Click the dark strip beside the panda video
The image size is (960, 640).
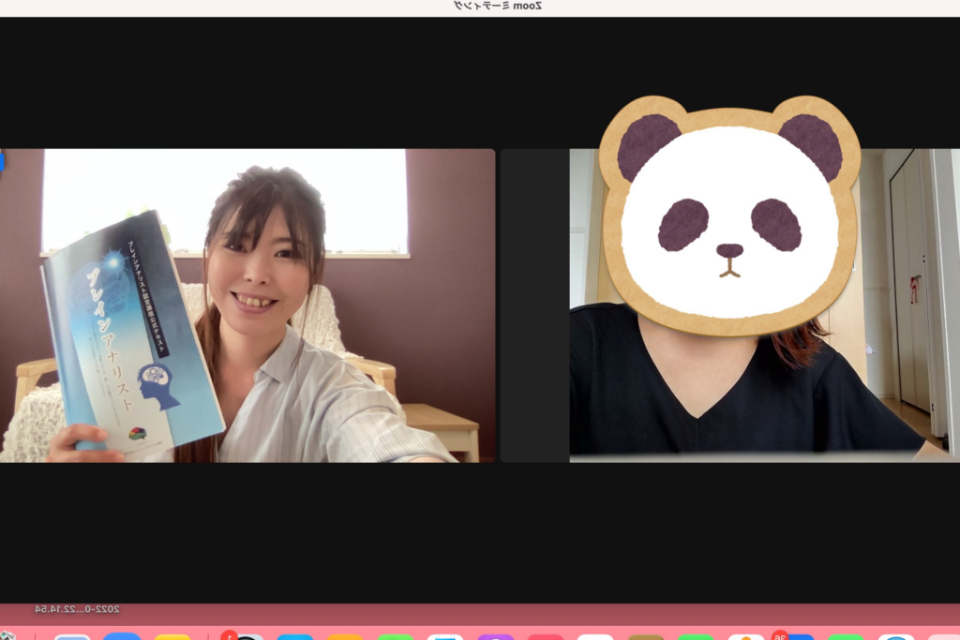point(534,305)
